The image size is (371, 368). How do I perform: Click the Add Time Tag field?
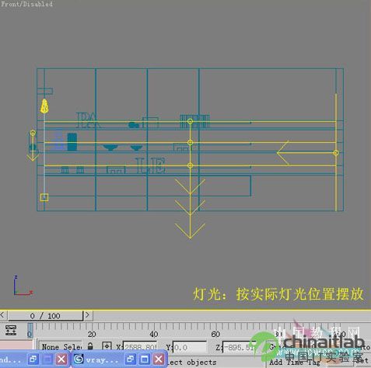[294, 362]
